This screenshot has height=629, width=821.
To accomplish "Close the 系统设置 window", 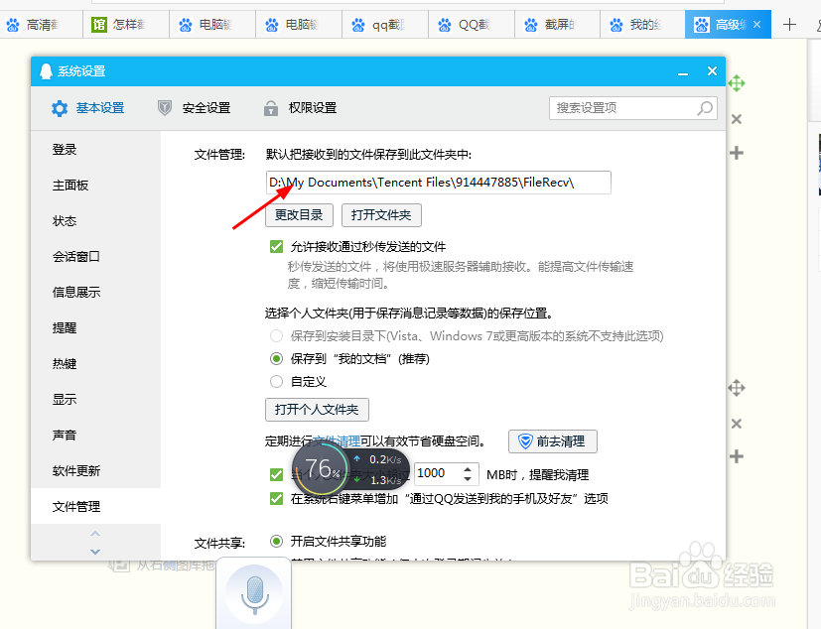I will [x=712, y=71].
